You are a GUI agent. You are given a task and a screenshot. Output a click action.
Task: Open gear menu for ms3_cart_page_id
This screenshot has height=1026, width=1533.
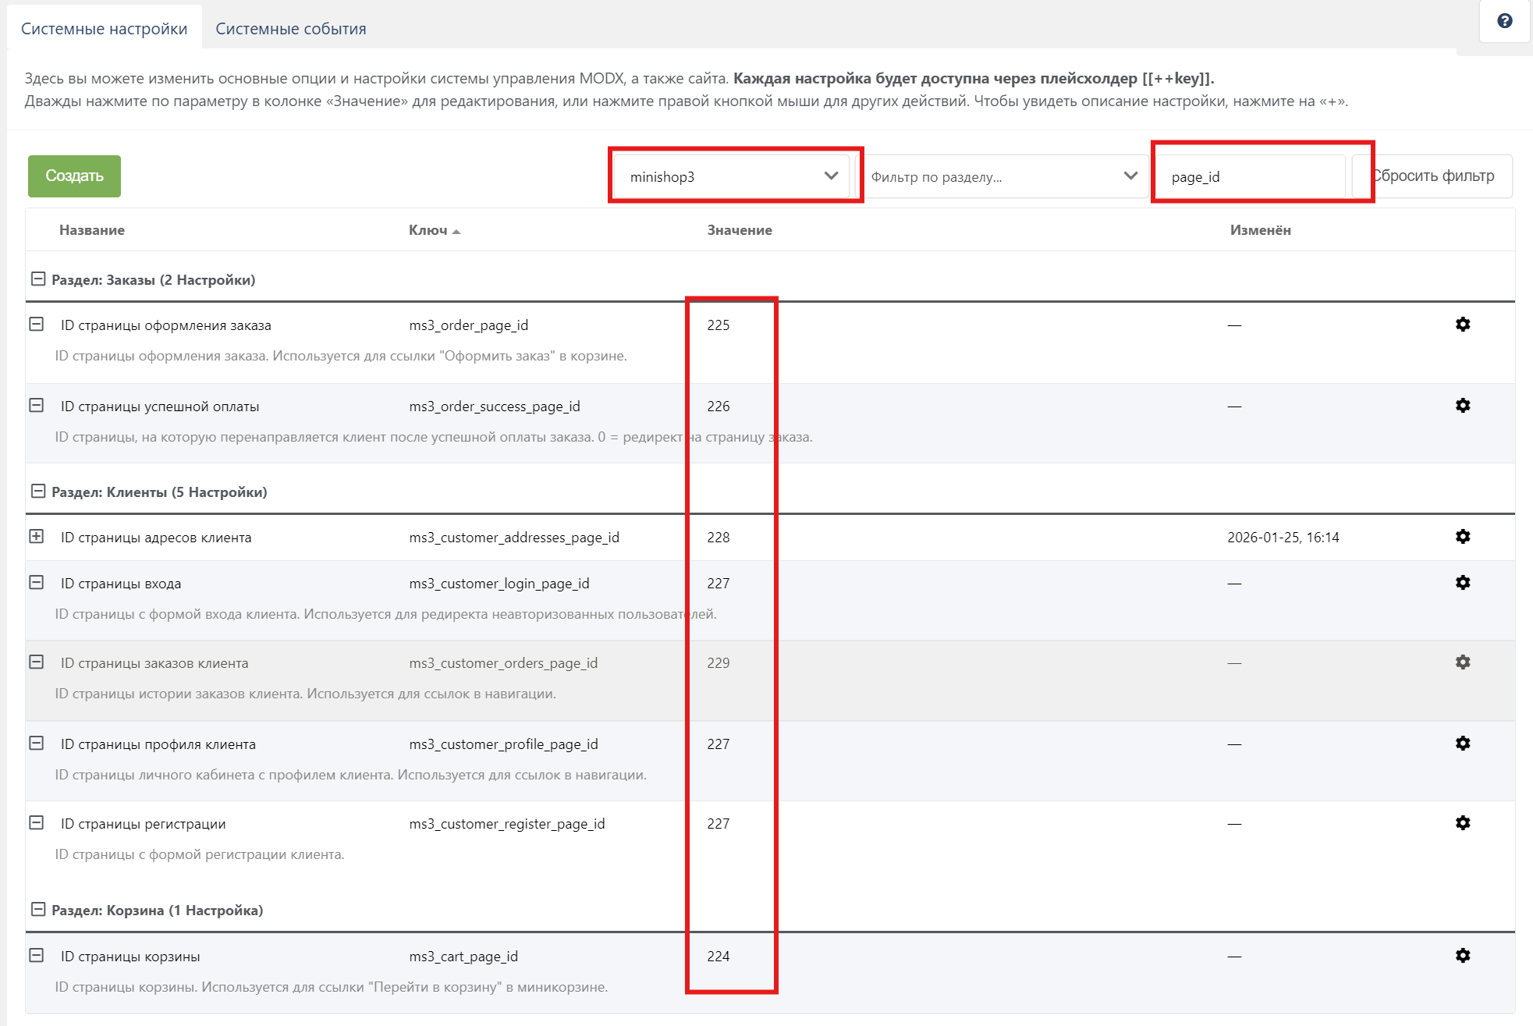1463,956
